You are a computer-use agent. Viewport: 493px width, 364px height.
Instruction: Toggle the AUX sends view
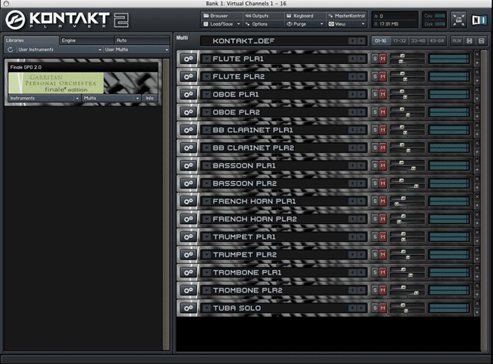pyautogui.click(x=456, y=41)
